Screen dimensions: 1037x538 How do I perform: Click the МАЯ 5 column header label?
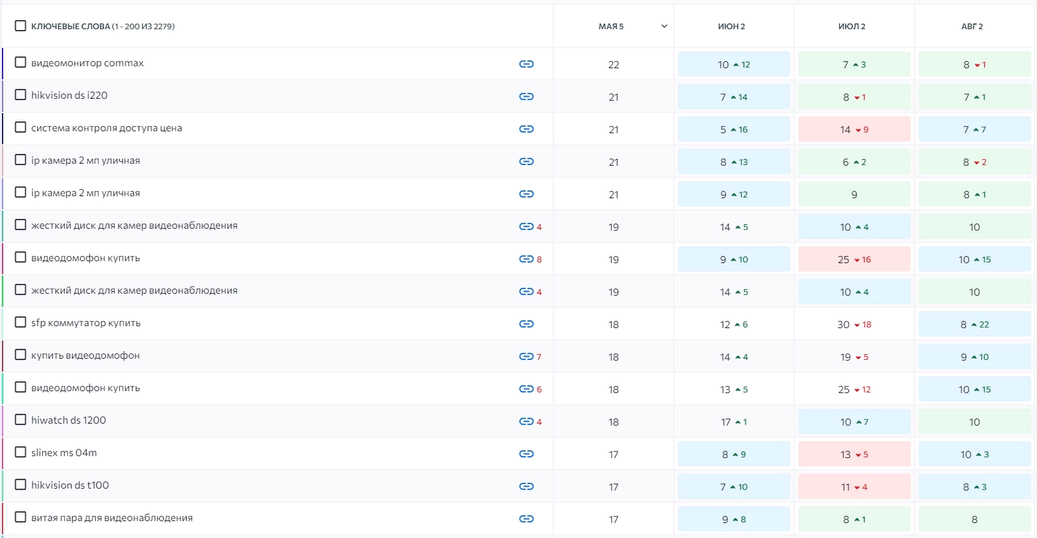coord(611,27)
